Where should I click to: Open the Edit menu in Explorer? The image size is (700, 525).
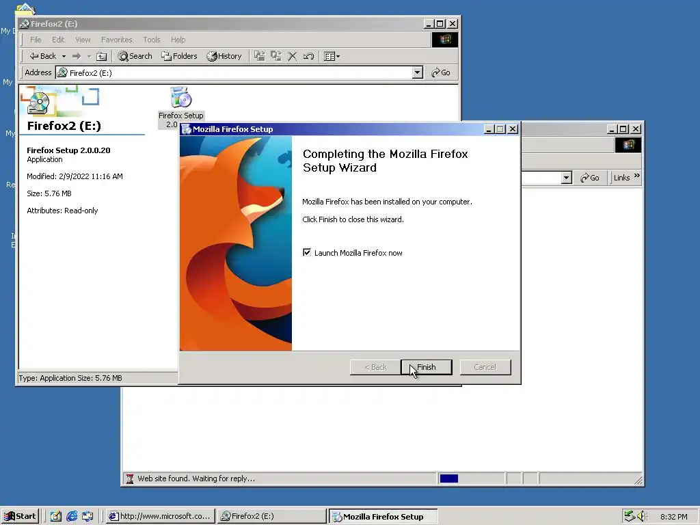58,40
